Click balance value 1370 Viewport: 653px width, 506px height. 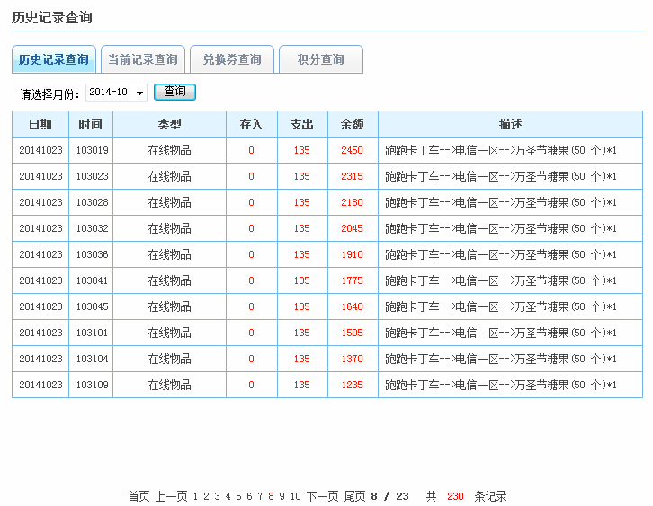[x=353, y=359]
